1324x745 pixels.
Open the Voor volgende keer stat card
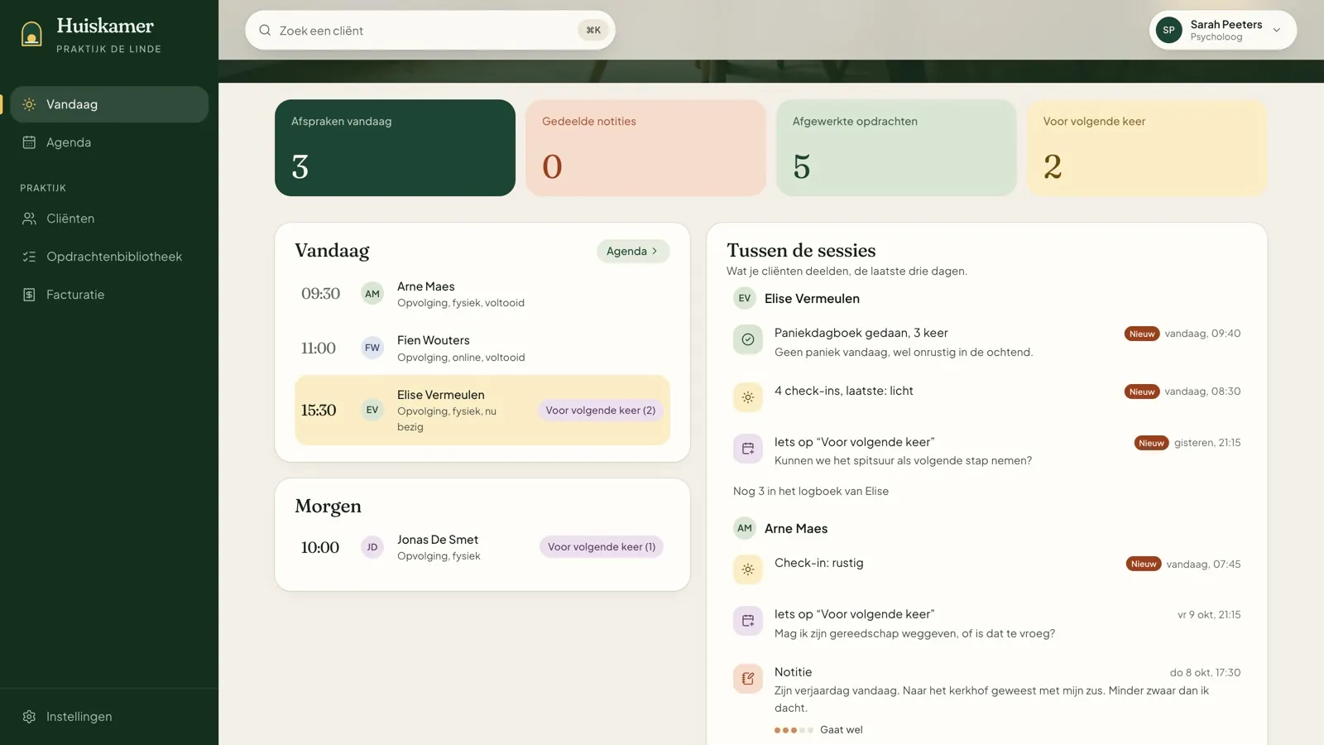(1147, 148)
